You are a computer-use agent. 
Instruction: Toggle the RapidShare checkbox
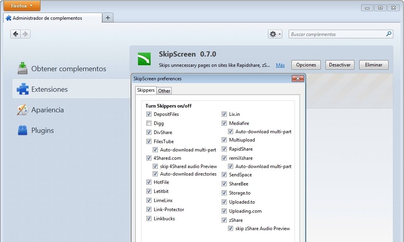click(224, 149)
